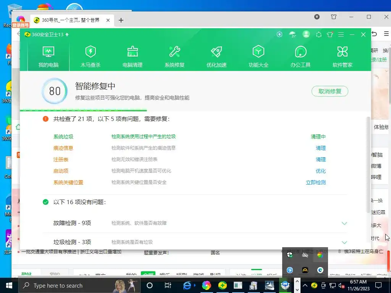Image resolution: width=391 pixels, height=293 pixels.
Task: Close the 360导航 browser tab
Action: pos(108,20)
